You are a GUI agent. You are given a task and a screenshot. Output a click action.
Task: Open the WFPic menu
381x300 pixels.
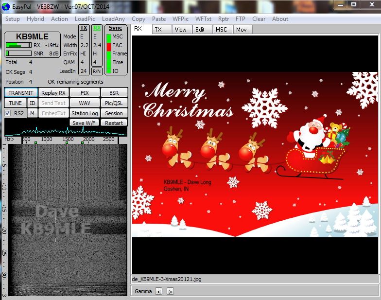click(x=181, y=19)
